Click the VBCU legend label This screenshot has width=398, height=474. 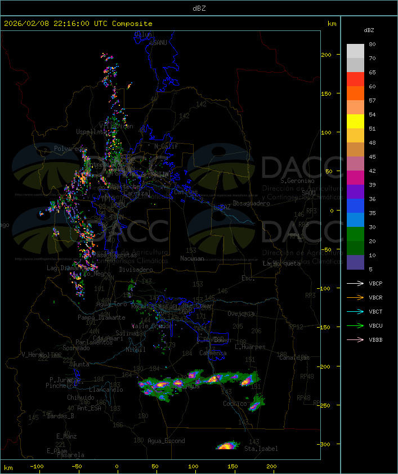[x=375, y=326]
